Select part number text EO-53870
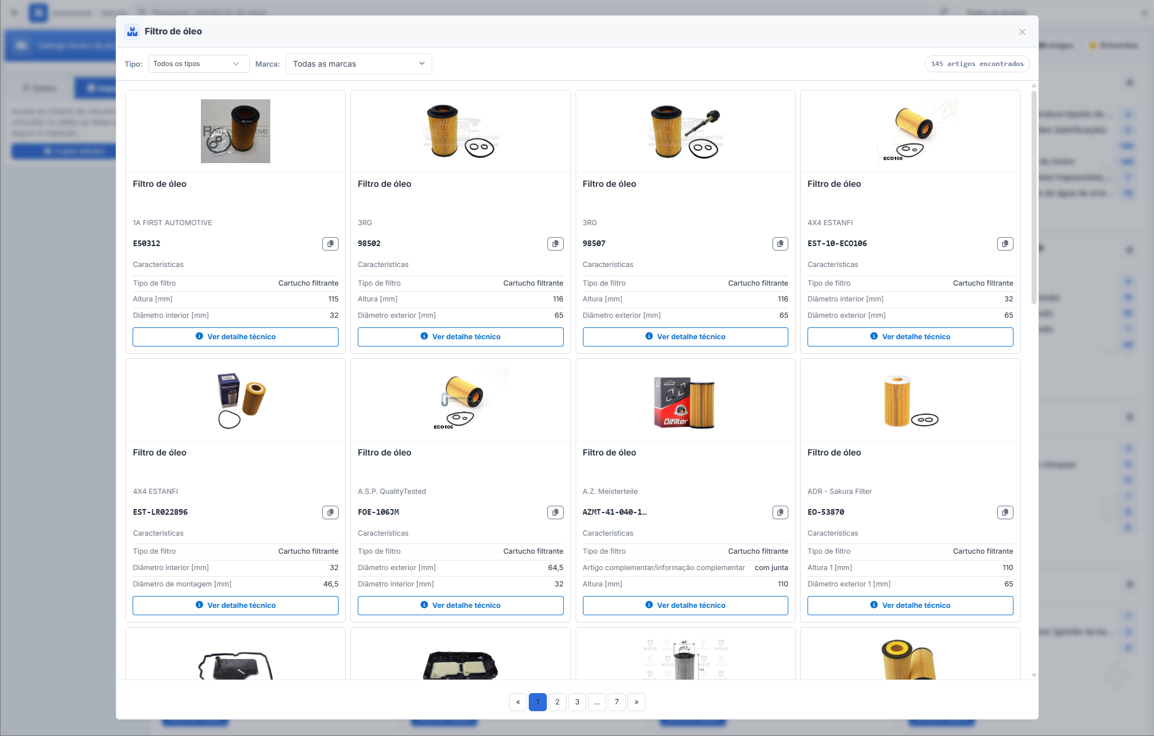Viewport: 1154px width, 736px height. point(826,512)
